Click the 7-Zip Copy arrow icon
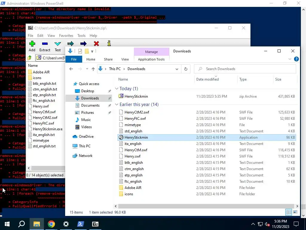 tap(71, 43)
